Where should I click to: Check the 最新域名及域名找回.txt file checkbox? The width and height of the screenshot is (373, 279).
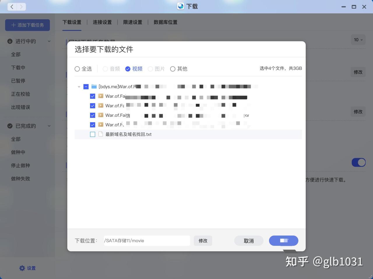[x=92, y=134]
